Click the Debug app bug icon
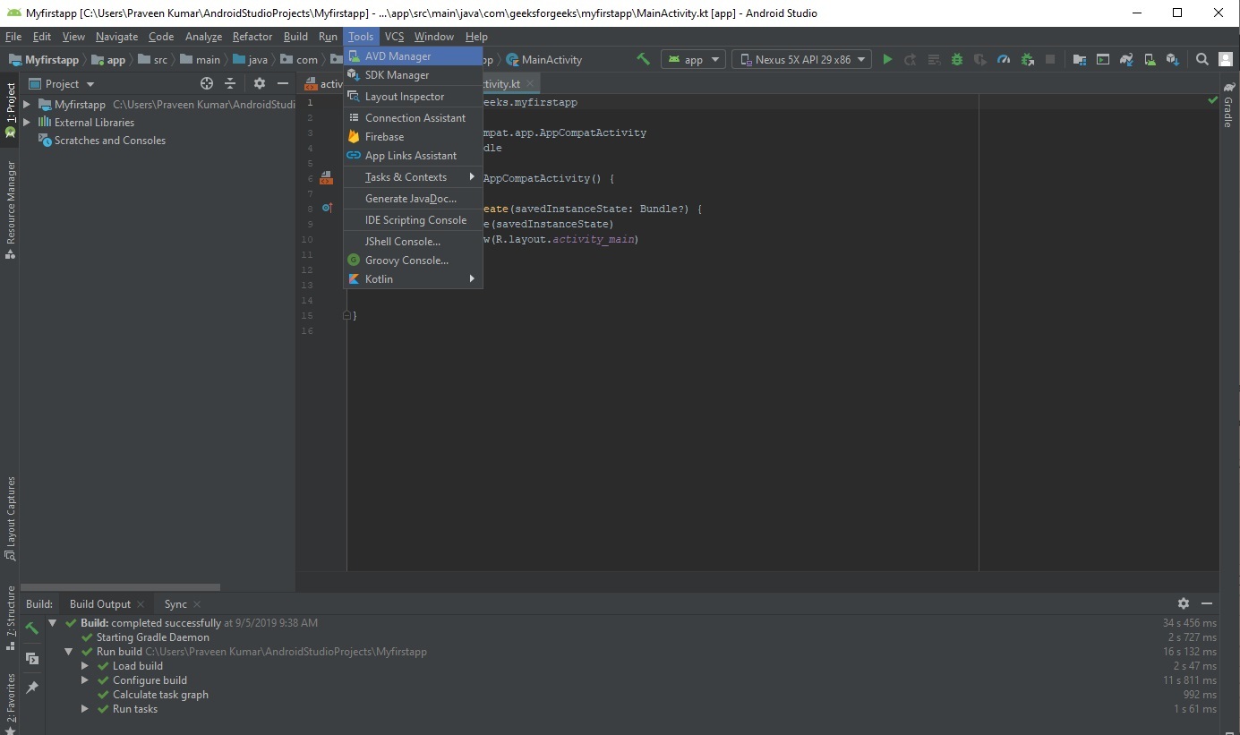This screenshot has width=1240, height=735. click(957, 60)
